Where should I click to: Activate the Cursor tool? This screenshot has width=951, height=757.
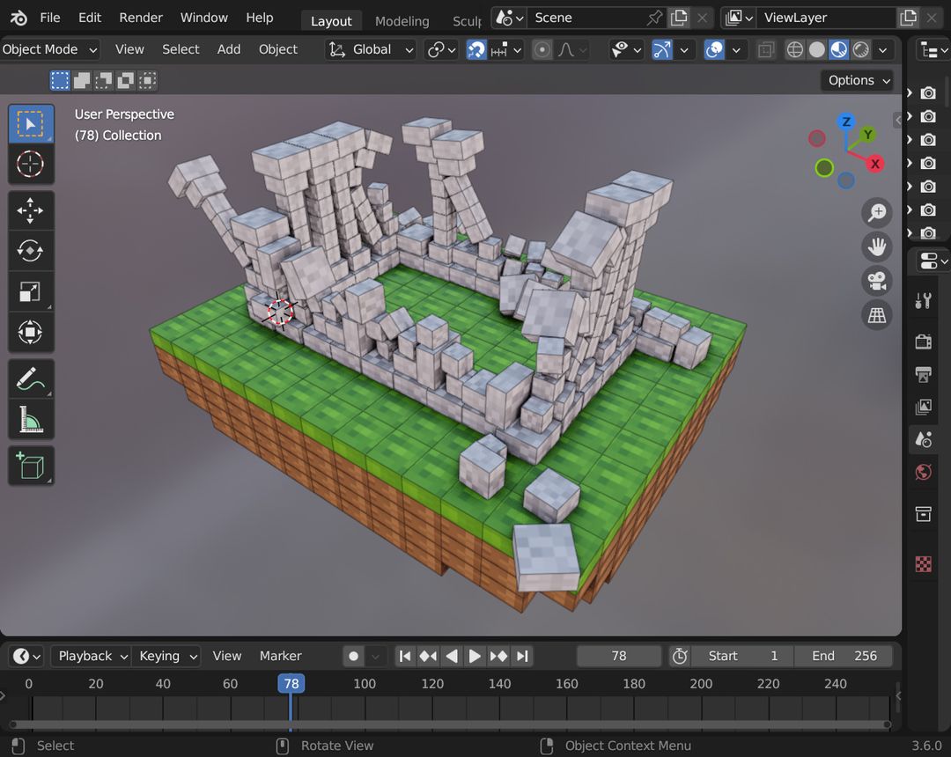31,164
